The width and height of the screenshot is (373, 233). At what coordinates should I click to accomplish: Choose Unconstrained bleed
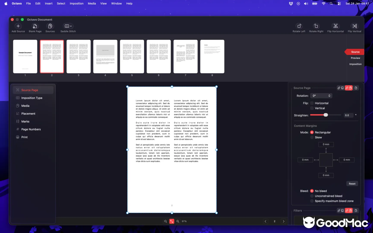[312, 196]
